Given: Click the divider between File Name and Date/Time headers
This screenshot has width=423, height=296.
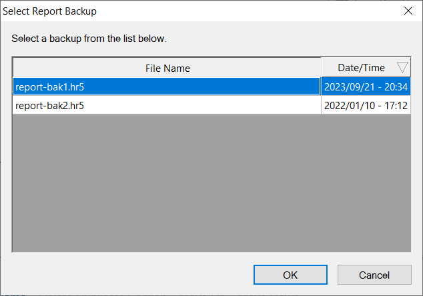Looking at the screenshot, I should click(322, 68).
